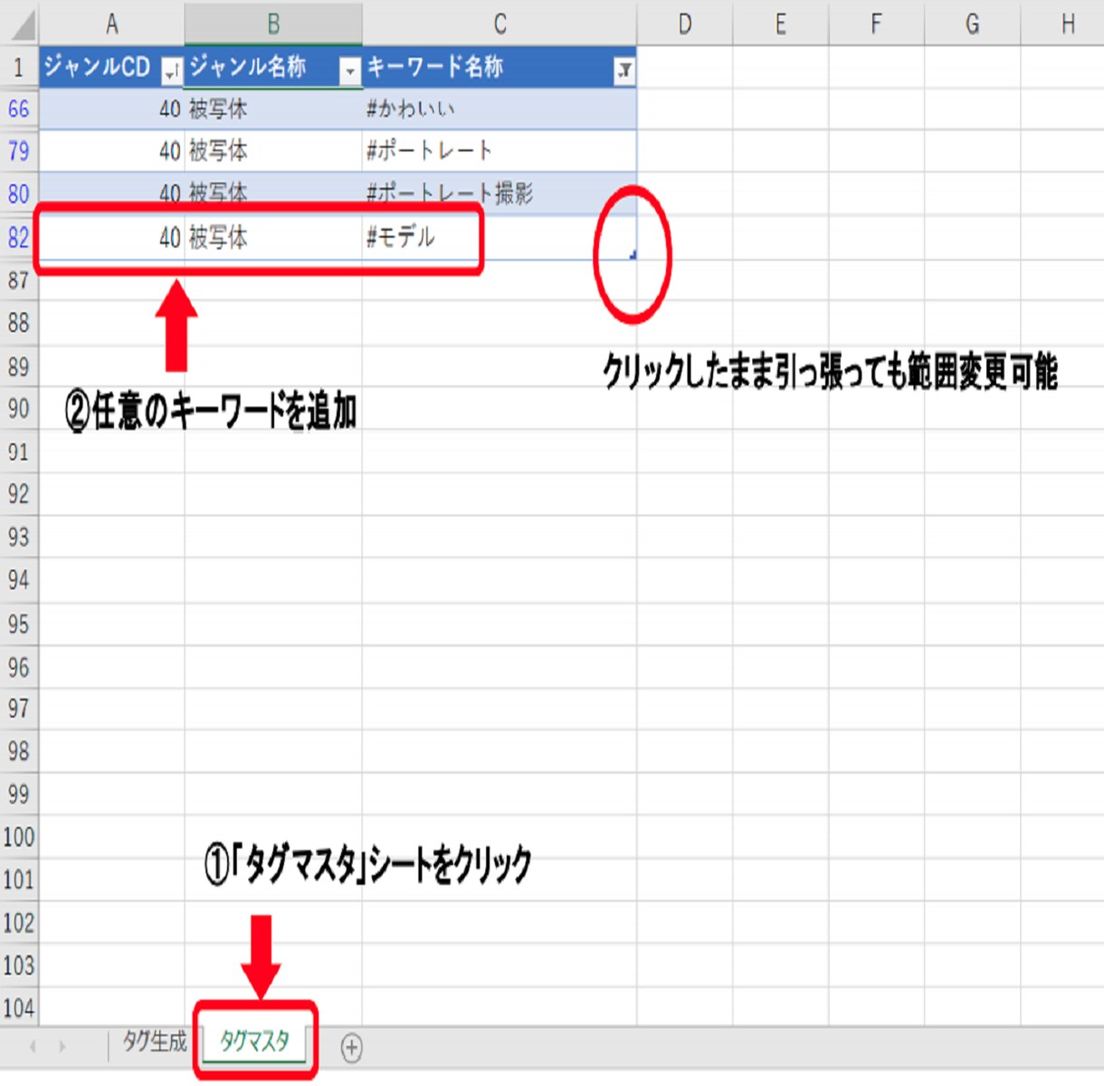Screen dimensions: 1104x1086
Task: Click the cell containing #ポートレート
Action: pyautogui.click(x=500, y=151)
